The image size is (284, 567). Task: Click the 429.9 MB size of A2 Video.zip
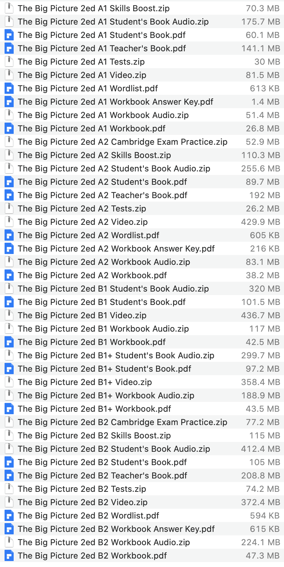[x=261, y=222]
